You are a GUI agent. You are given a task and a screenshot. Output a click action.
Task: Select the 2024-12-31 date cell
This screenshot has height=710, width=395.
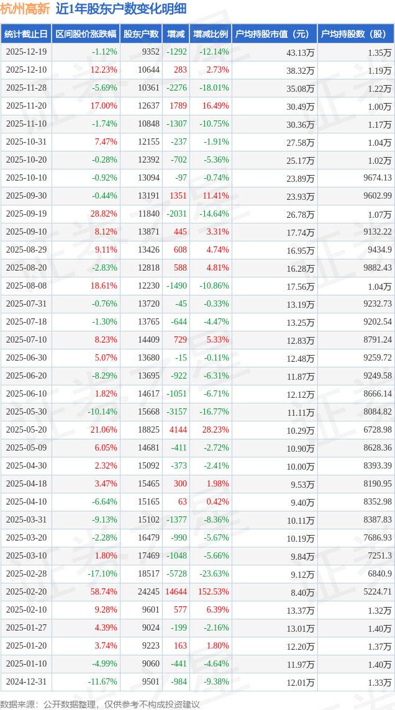tap(26, 682)
